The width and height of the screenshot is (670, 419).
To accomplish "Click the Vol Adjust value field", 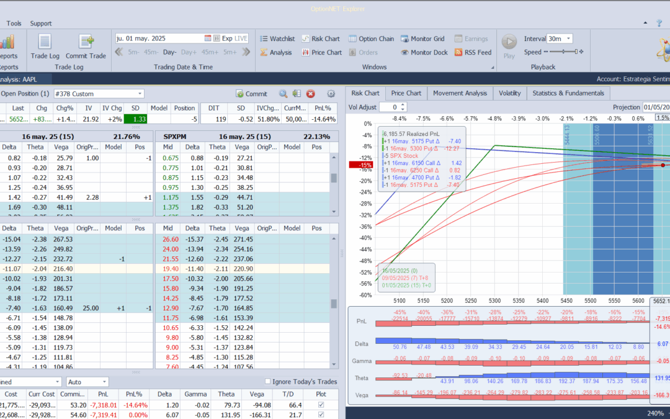I will coord(390,107).
